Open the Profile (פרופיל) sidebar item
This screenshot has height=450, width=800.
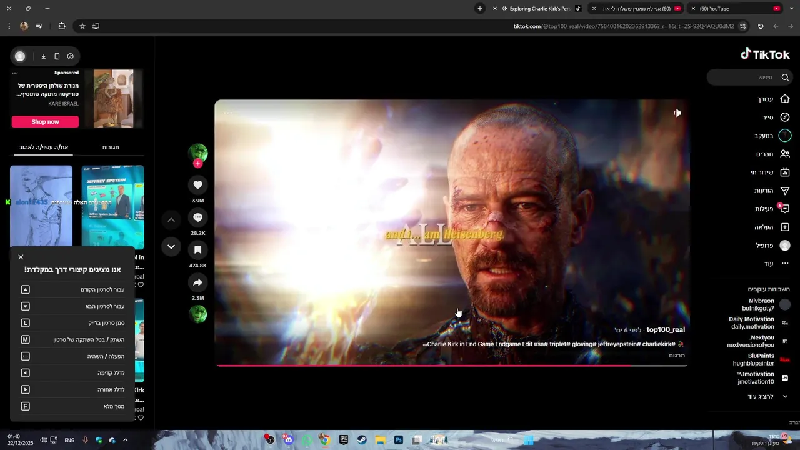click(x=772, y=246)
